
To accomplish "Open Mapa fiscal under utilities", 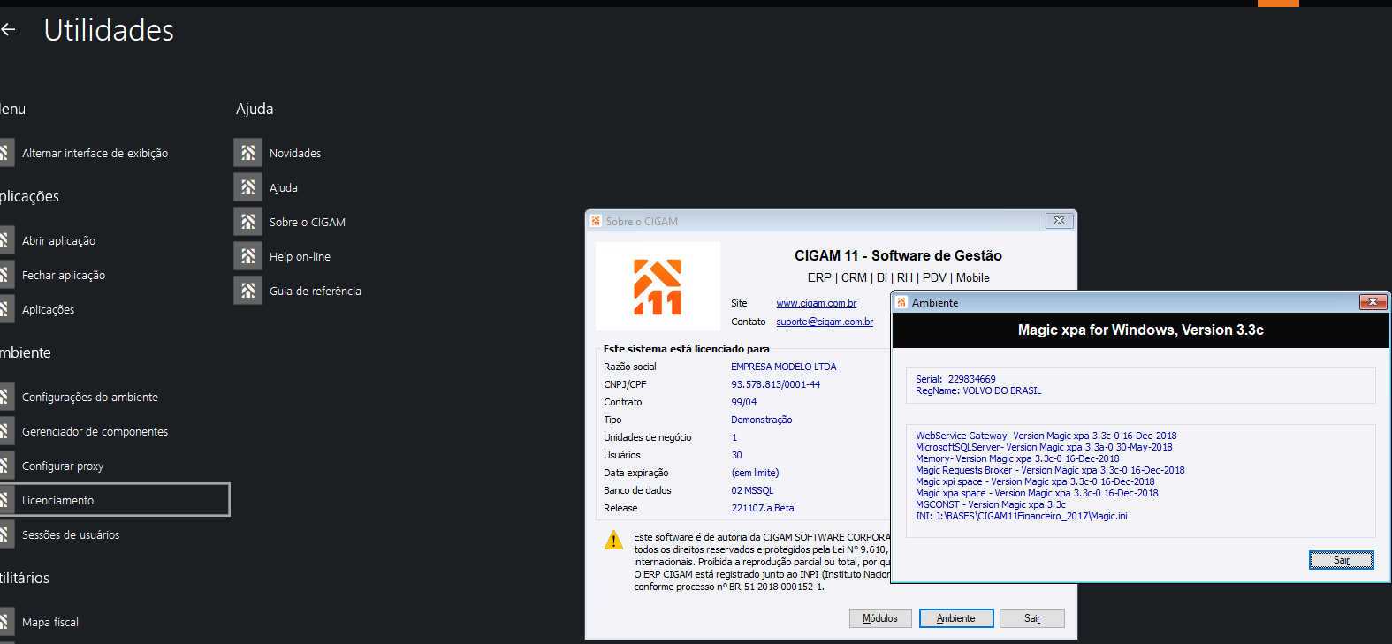I will coord(50,622).
